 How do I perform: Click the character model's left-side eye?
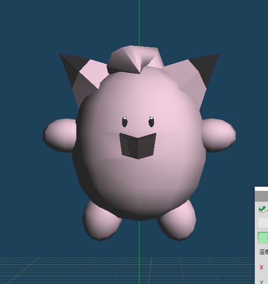coord(125,122)
